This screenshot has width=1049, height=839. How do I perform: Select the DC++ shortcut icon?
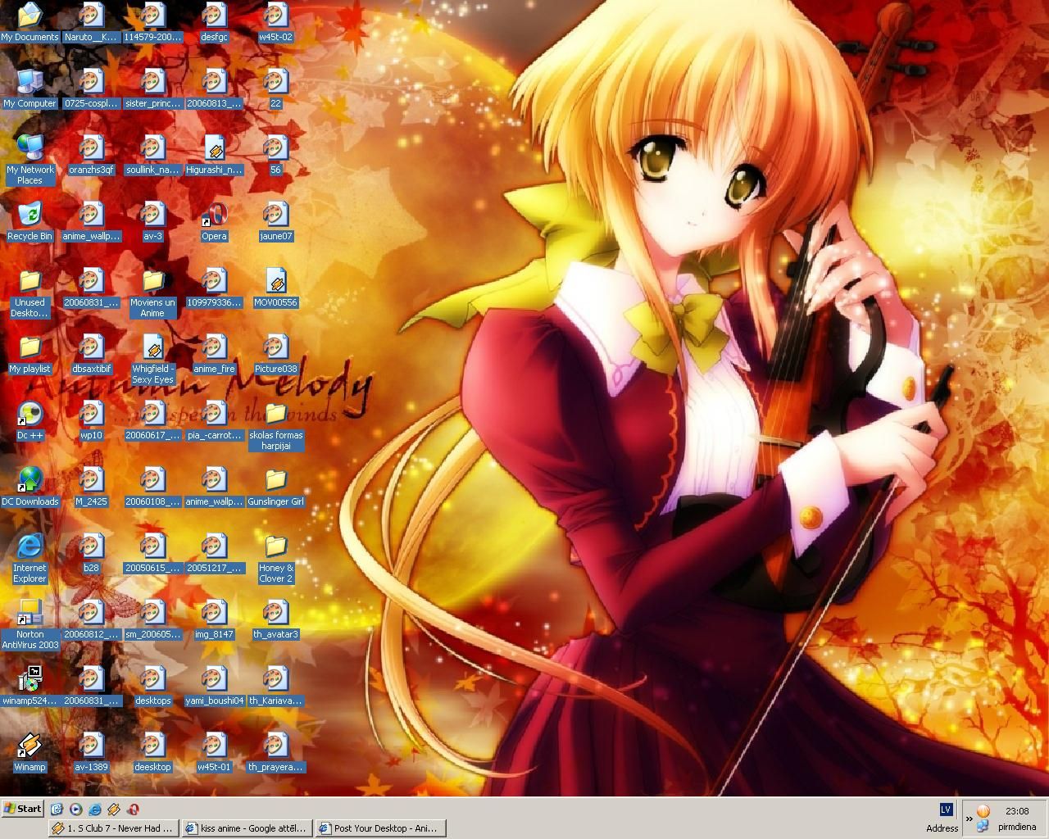(30, 420)
